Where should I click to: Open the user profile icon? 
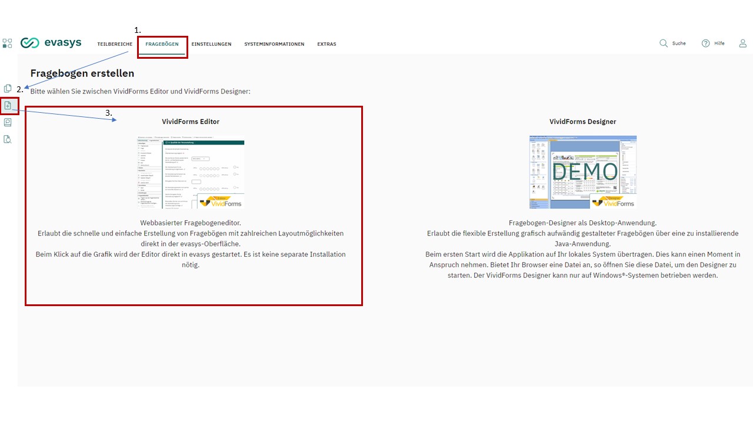pyautogui.click(x=743, y=43)
